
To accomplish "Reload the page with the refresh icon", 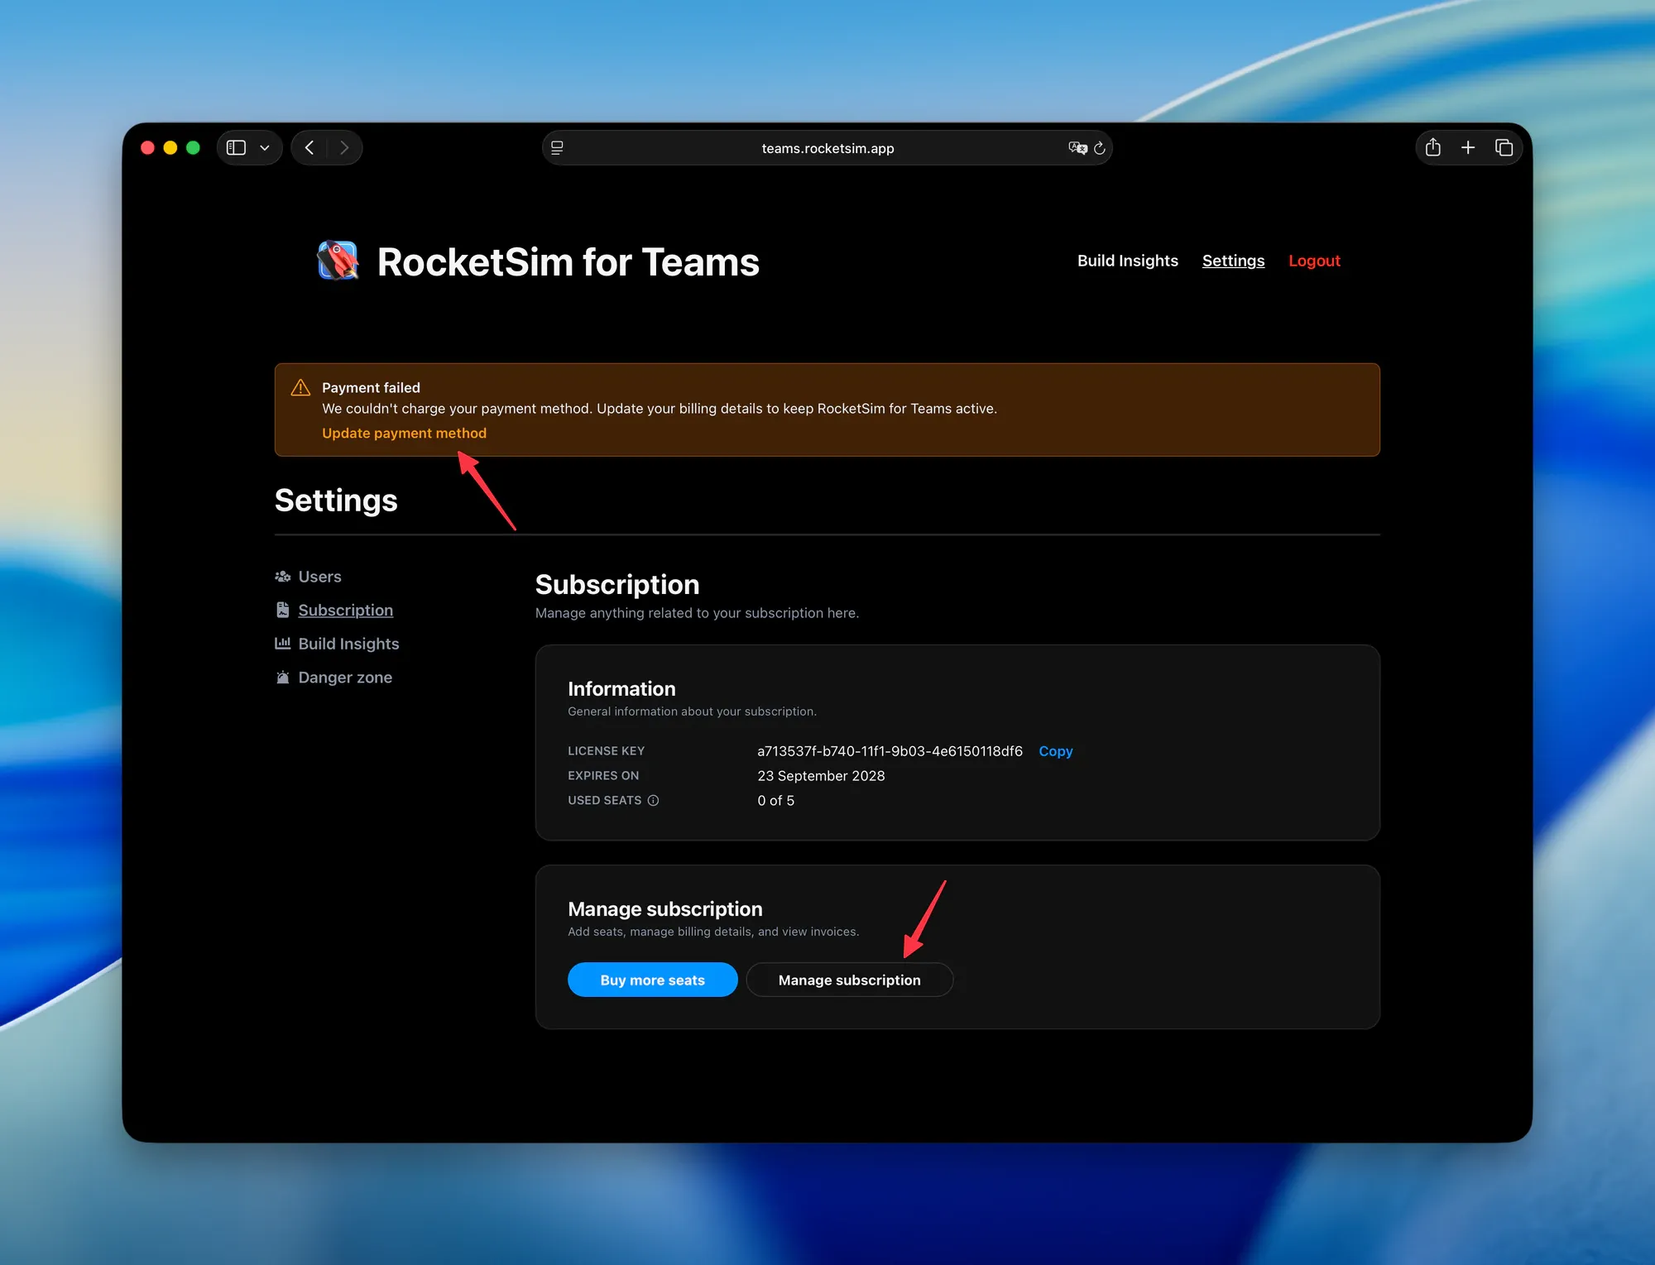I will coord(1100,148).
